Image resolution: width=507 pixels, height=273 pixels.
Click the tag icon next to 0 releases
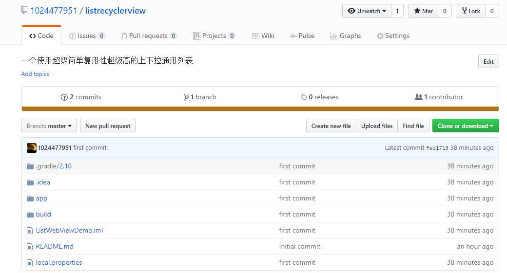click(304, 97)
